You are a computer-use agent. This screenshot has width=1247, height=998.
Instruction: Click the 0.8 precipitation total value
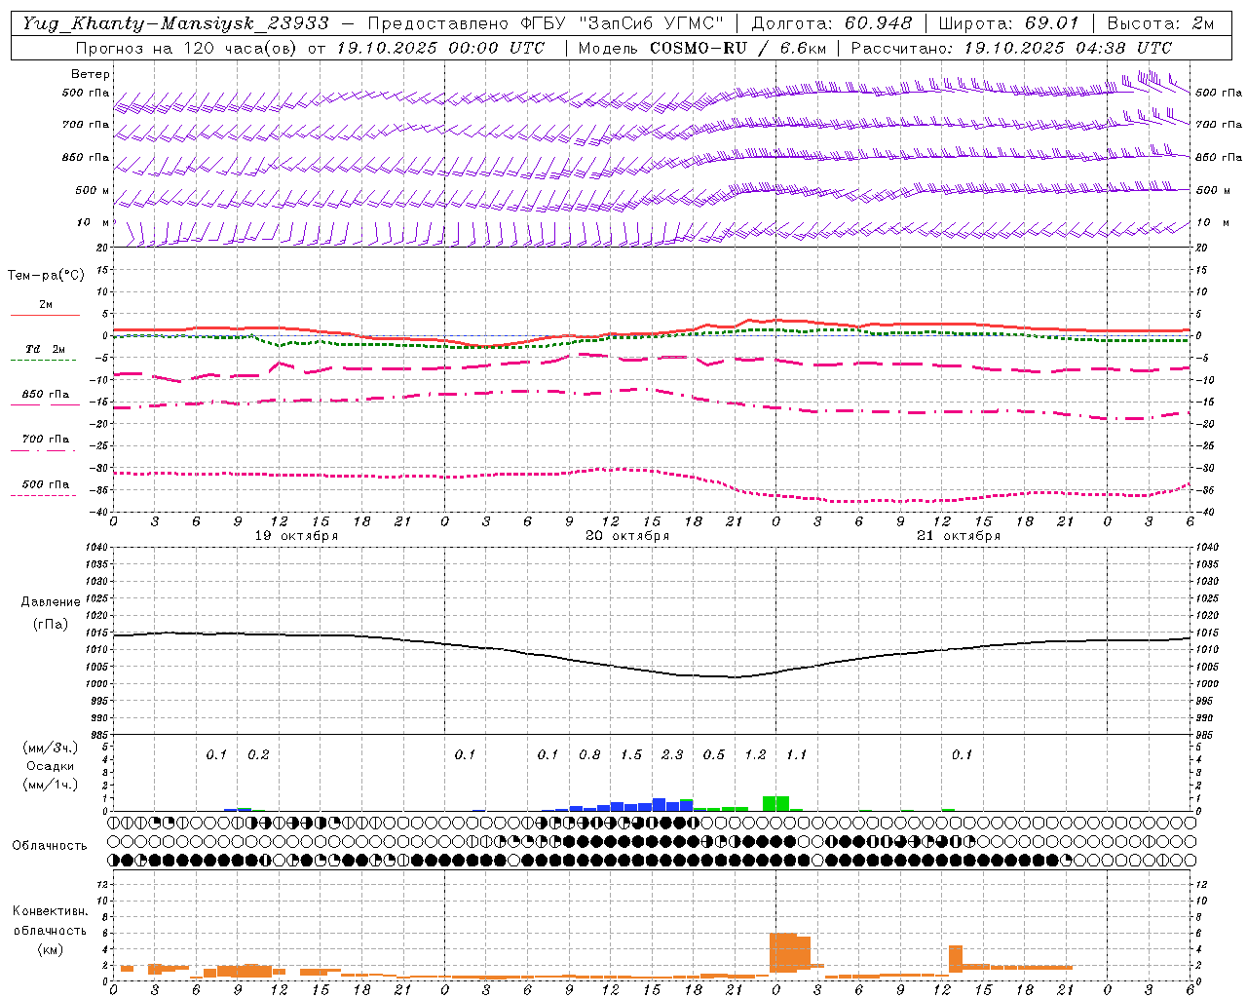click(x=589, y=754)
